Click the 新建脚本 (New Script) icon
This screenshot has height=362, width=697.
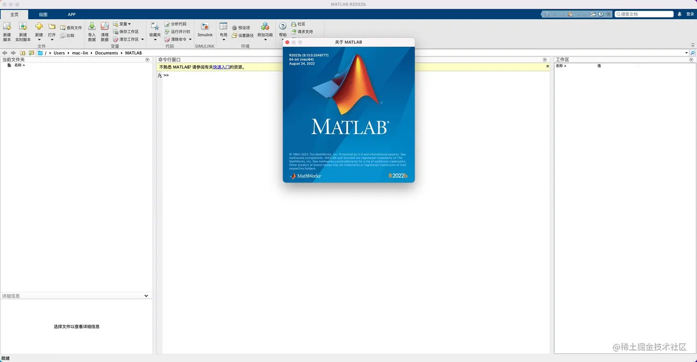(7, 27)
